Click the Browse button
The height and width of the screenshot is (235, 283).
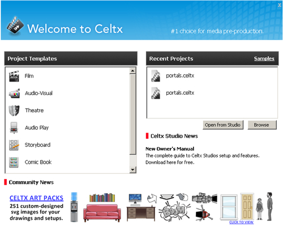pyautogui.click(x=262, y=125)
